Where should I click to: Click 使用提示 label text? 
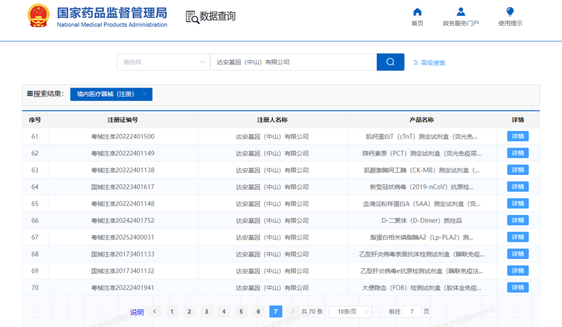[x=510, y=23]
